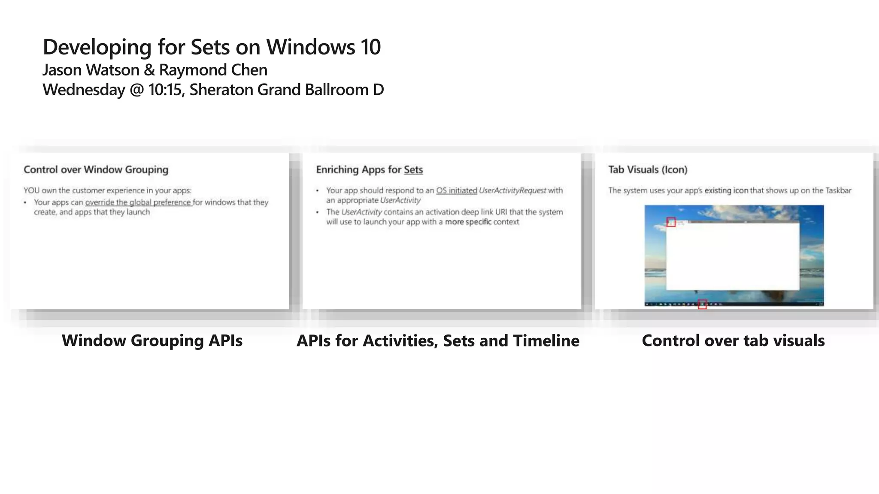The width and height of the screenshot is (879, 494).
Task: Click the 'Window Grouping APIs' caption
Action: point(152,340)
